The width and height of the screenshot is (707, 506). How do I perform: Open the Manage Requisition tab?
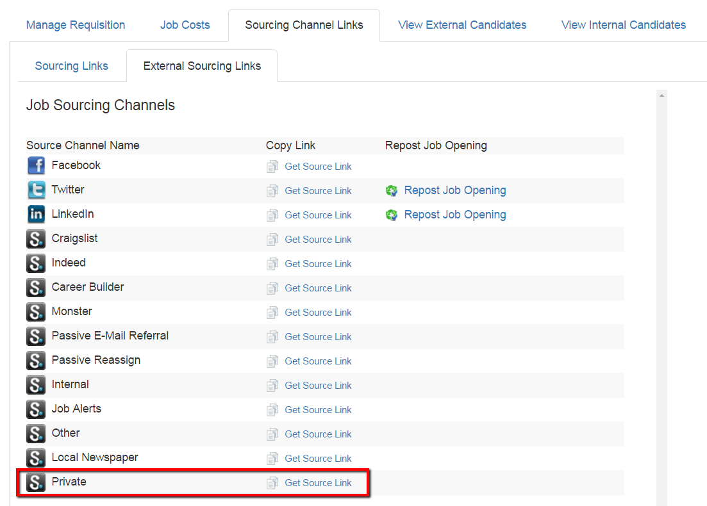76,25
